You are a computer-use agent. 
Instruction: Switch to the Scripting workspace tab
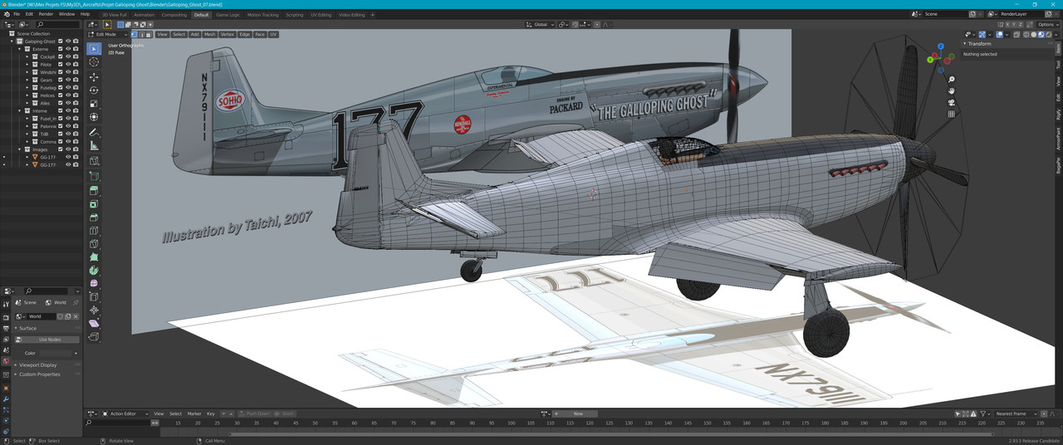[294, 14]
